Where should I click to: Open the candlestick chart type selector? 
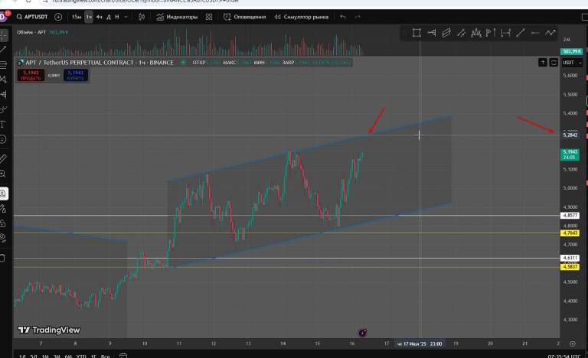coord(142,17)
